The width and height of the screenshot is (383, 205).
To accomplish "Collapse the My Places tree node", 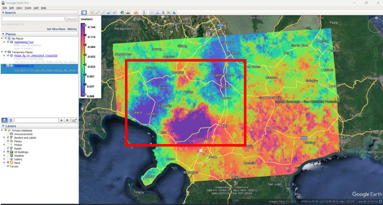I will (2, 39).
